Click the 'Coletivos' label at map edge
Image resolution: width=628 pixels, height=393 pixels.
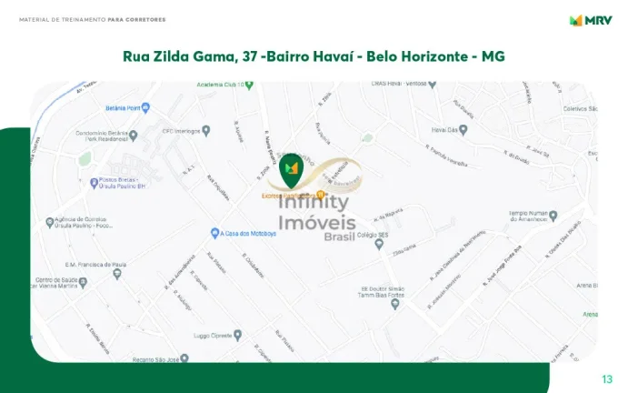(581, 108)
